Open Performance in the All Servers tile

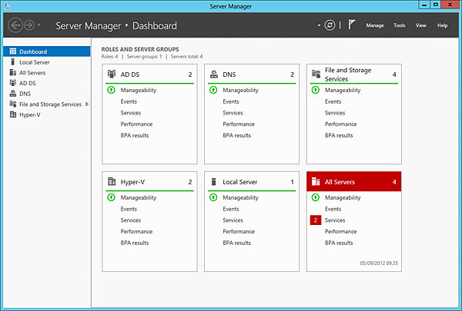pyautogui.click(x=341, y=232)
